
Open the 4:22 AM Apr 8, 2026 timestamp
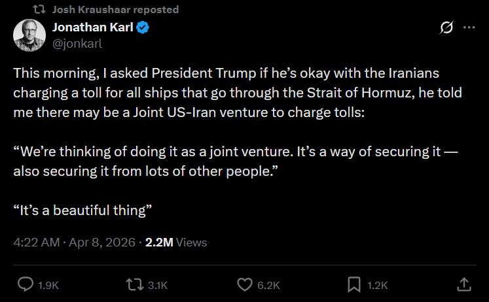point(73,242)
